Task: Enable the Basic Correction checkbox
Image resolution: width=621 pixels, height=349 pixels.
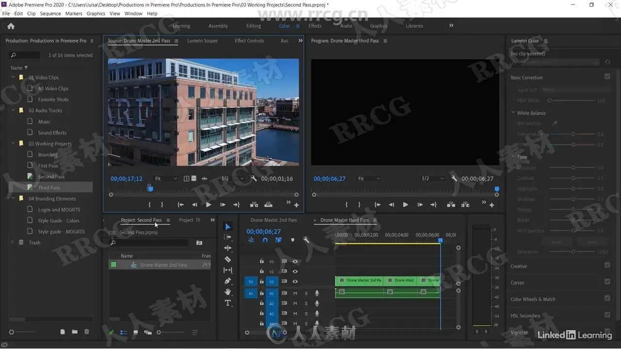Action: [x=607, y=77]
